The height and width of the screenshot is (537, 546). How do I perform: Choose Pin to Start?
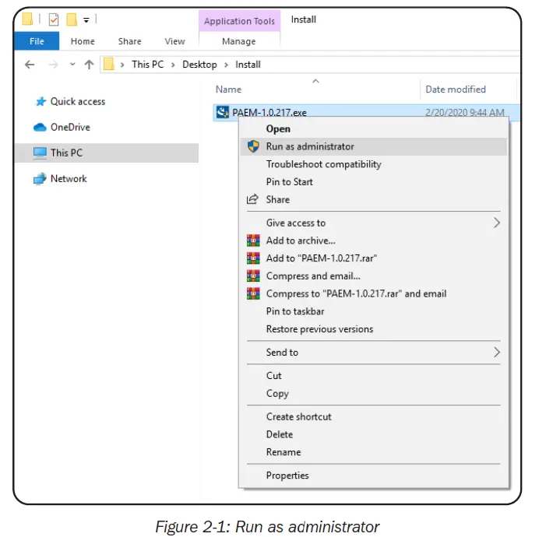coord(373,182)
